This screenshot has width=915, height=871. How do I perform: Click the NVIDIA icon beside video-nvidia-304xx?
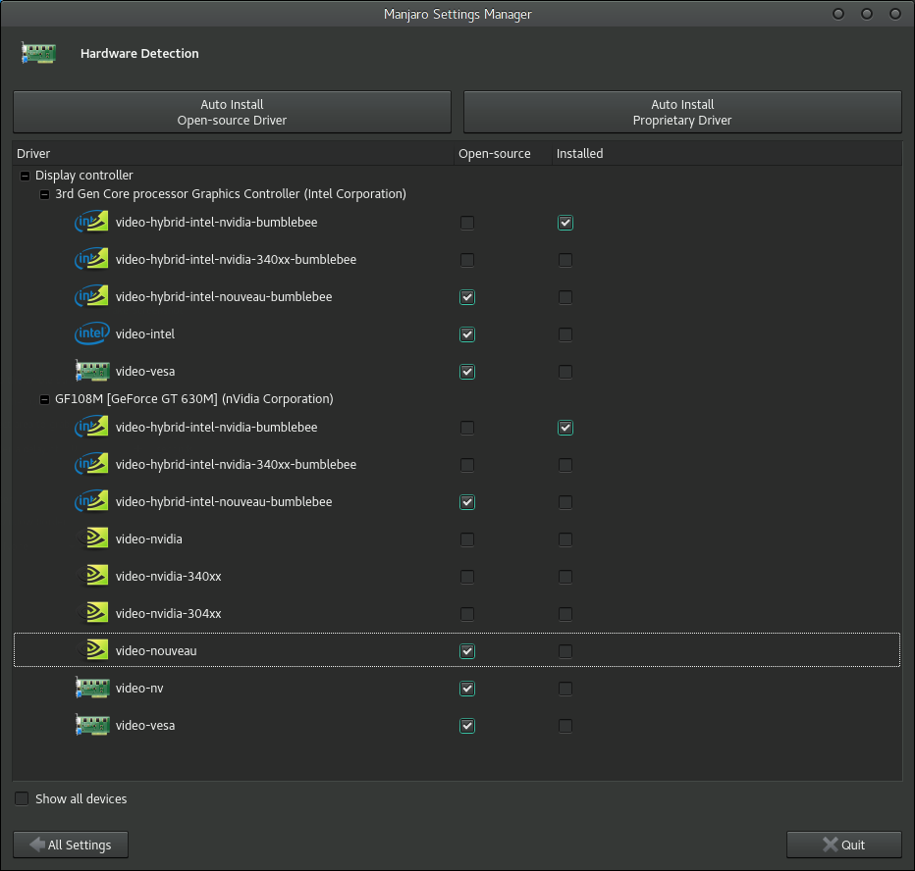tap(93, 613)
